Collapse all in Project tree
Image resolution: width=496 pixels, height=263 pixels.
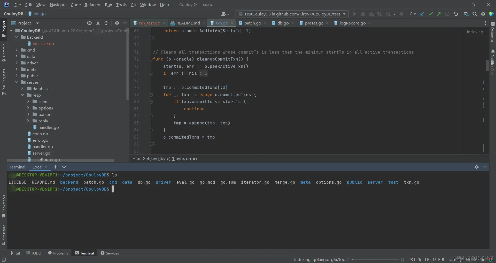[x=106, y=23]
